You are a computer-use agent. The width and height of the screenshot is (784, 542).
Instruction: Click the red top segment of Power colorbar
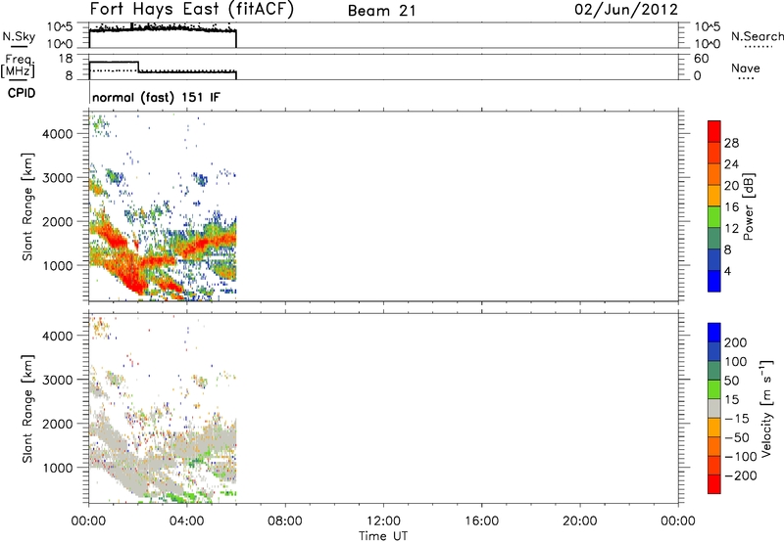click(714, 131)
